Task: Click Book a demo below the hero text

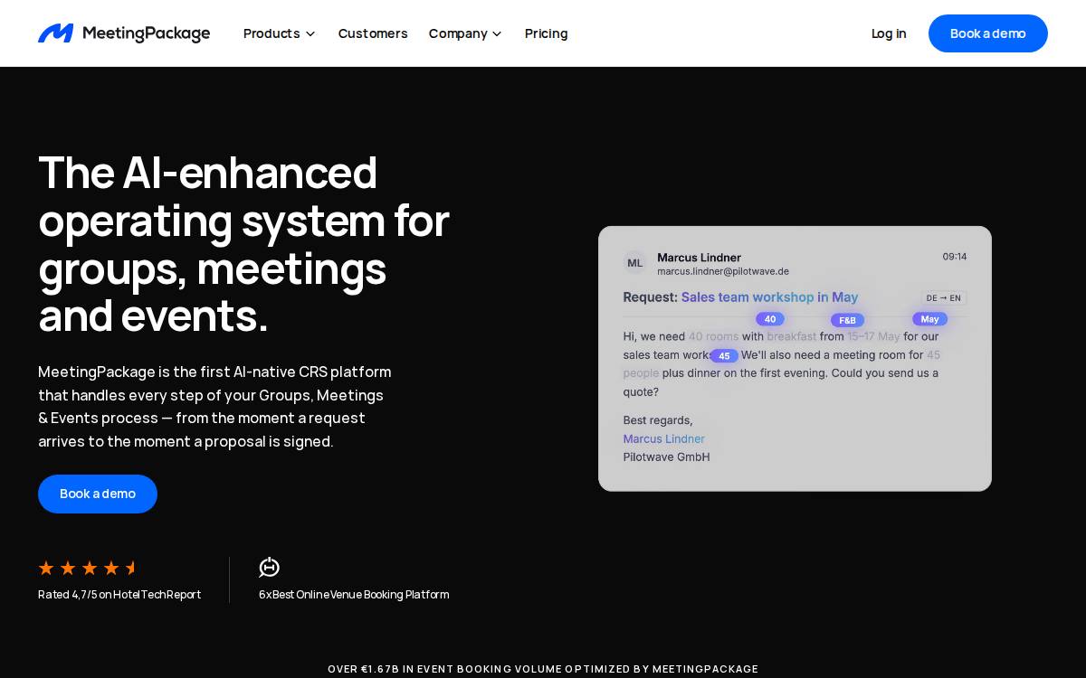Action: 98,494
